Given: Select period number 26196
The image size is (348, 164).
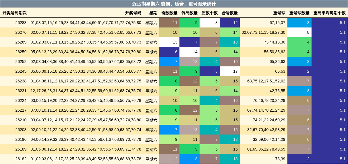Looking at the screenshot, I should pos(21,139).
